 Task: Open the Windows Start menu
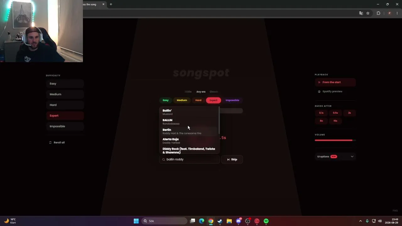tap(136, 221)
